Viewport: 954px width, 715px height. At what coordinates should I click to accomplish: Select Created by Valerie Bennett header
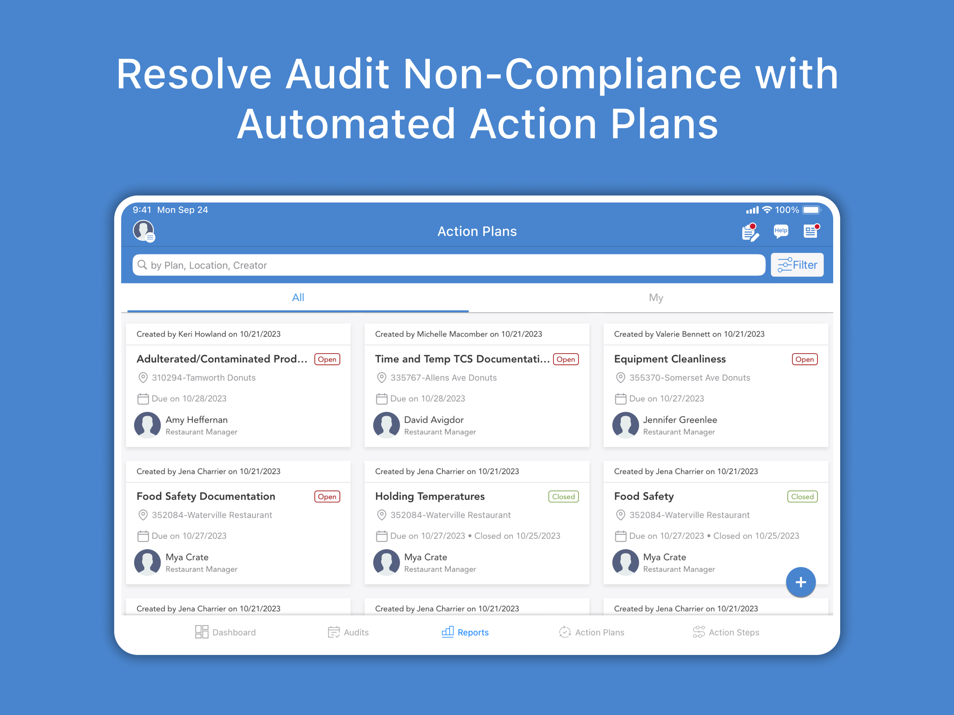(x=689, y=334)
